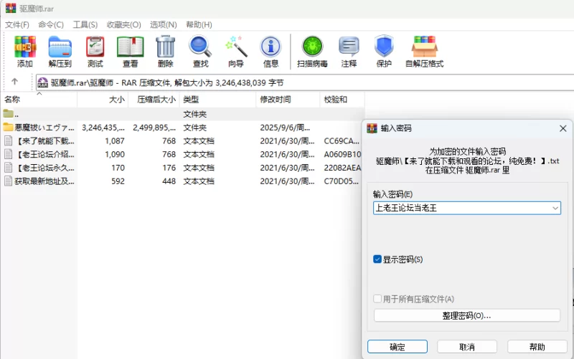Click checksum value A0609B10
574x359 pixels.
[342, 154]
